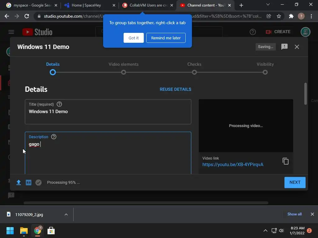
Task: Click REUSE DETAILS link
Action: (175, 89)
